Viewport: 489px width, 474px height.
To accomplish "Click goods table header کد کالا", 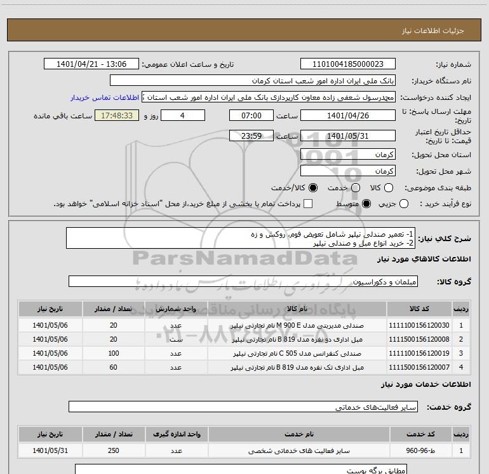I will [x=419, y=309].
